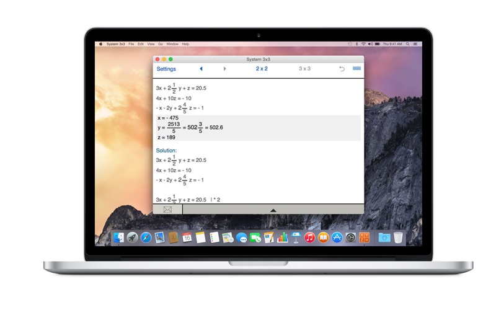The width and height of the screenshot is (496, 310).
Task: Open Contacts book in the dock
Action: click(x=173, y=237)
